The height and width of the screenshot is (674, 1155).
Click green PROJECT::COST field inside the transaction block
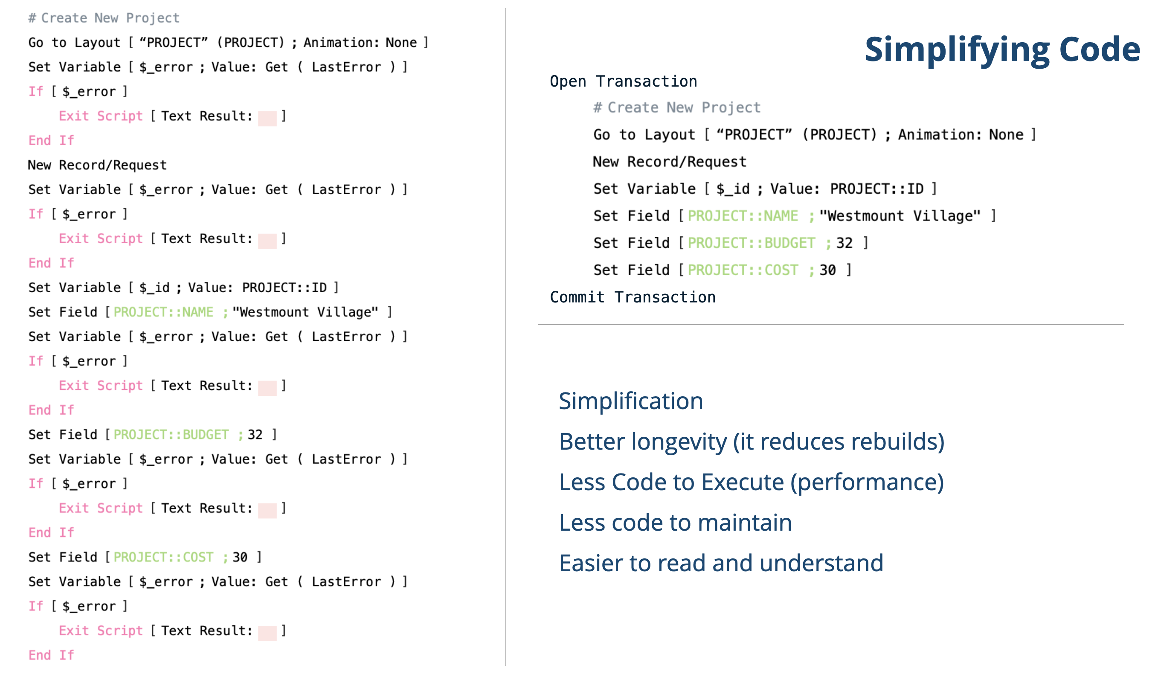(743, 270)
